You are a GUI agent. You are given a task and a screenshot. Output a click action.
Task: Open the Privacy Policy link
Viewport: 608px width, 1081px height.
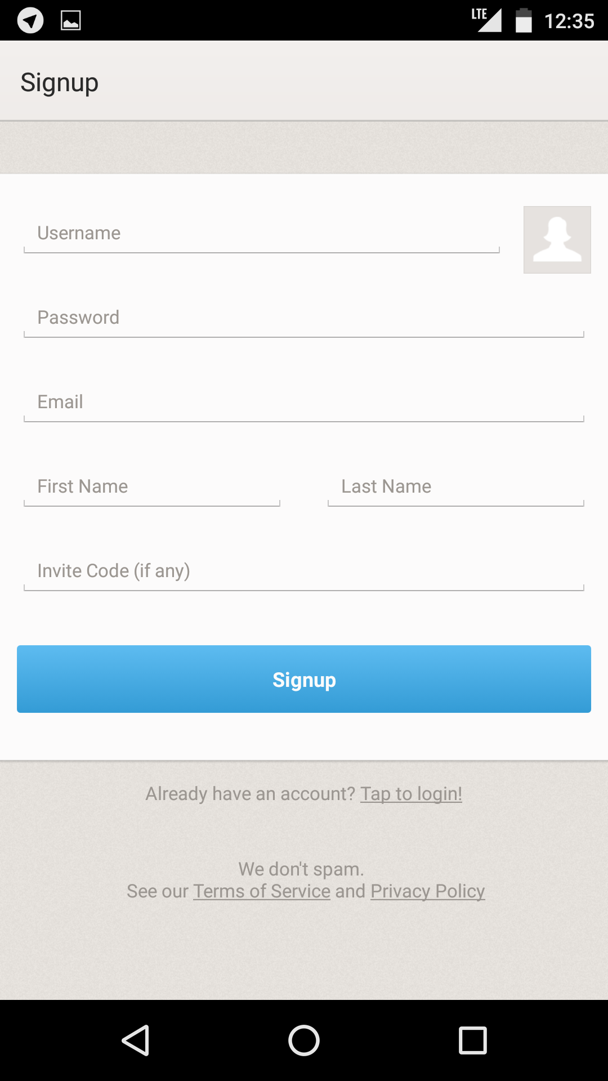point(427,891)
